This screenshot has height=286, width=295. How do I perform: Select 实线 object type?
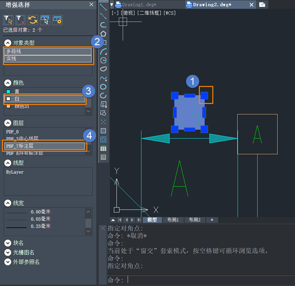click(48, 59)
